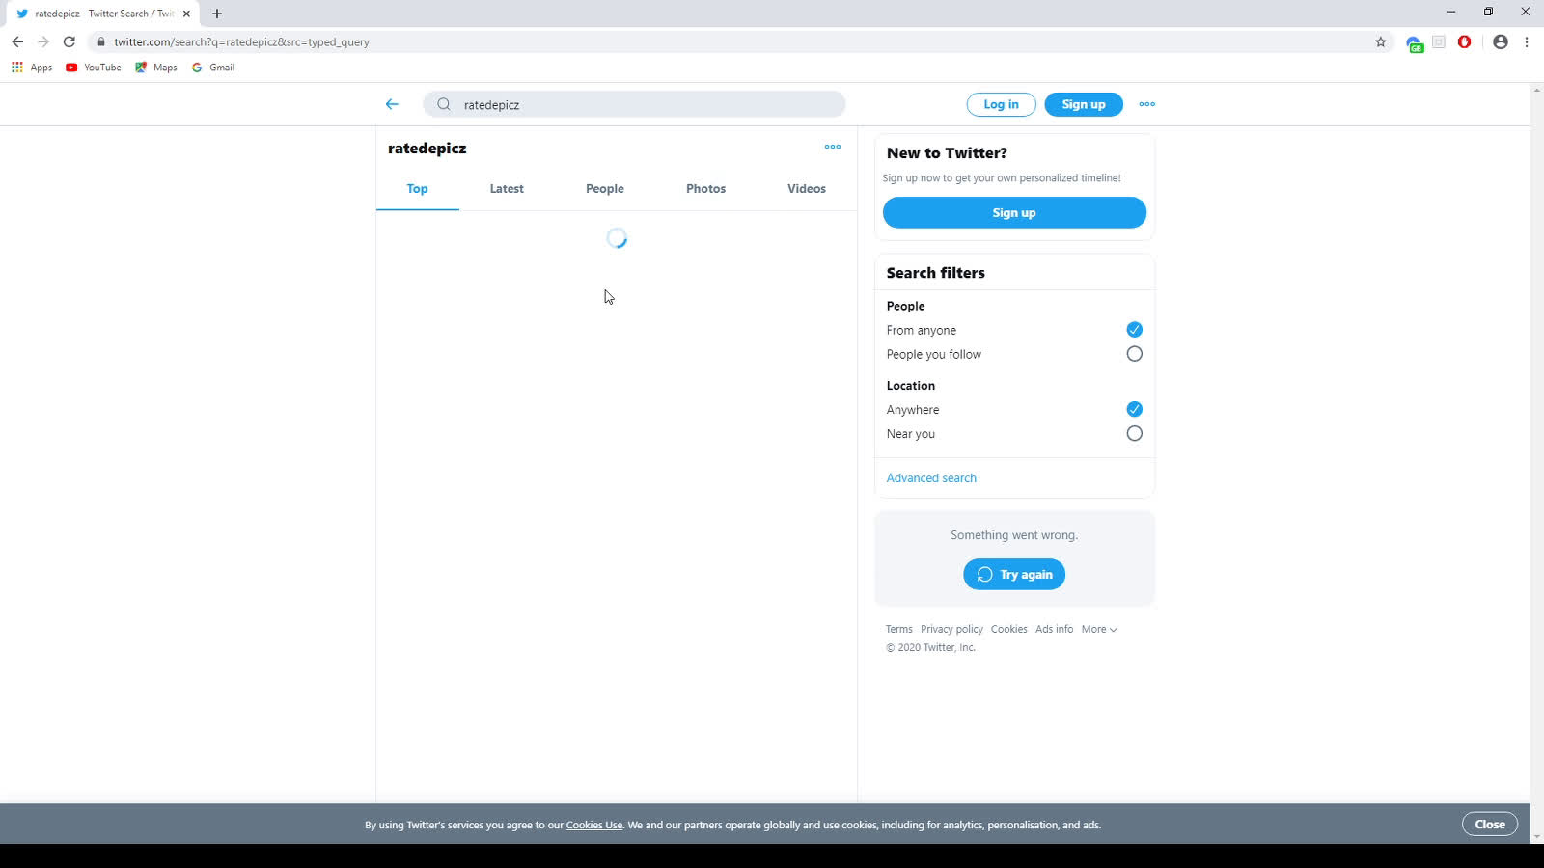
Task: Click the Log in button
Action: 1001,104
